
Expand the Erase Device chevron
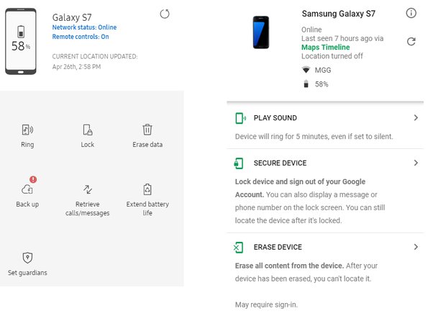click(x=416, y=247)
